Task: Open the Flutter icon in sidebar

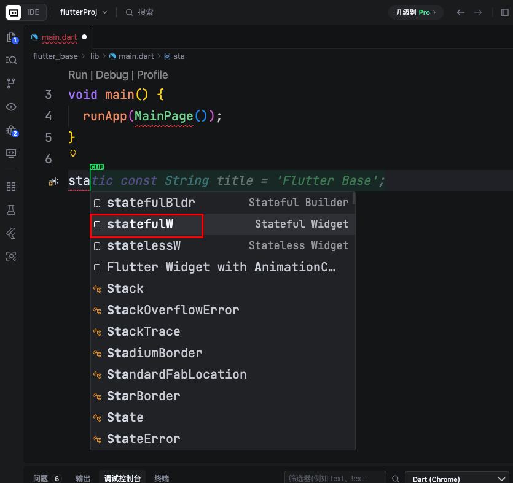Action: coord(11,233)
